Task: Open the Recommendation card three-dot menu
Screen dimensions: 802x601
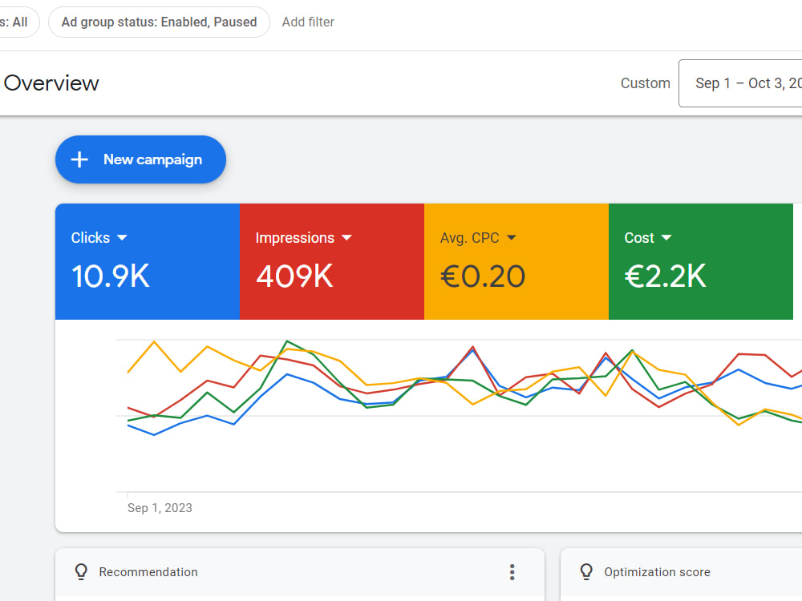Action: coord(512,572)
